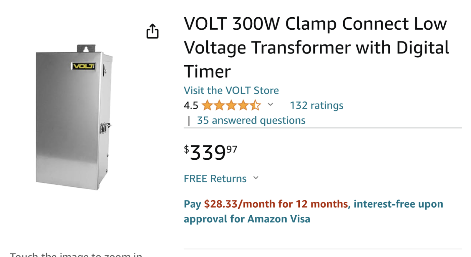
Task: Click the first orange rating star
Action: (x=207, y=105)
